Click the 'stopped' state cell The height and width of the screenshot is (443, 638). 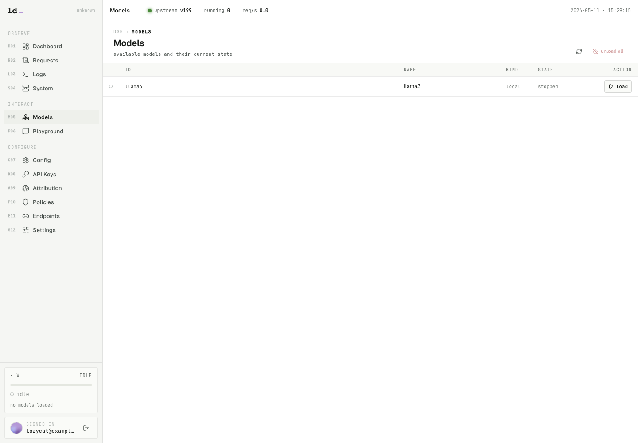548,87
